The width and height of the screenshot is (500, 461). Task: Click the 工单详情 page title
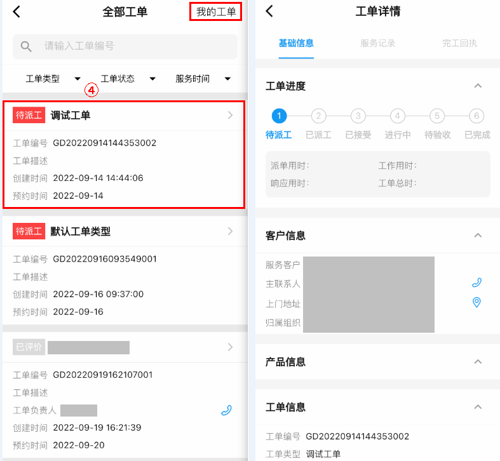(378, 11)
